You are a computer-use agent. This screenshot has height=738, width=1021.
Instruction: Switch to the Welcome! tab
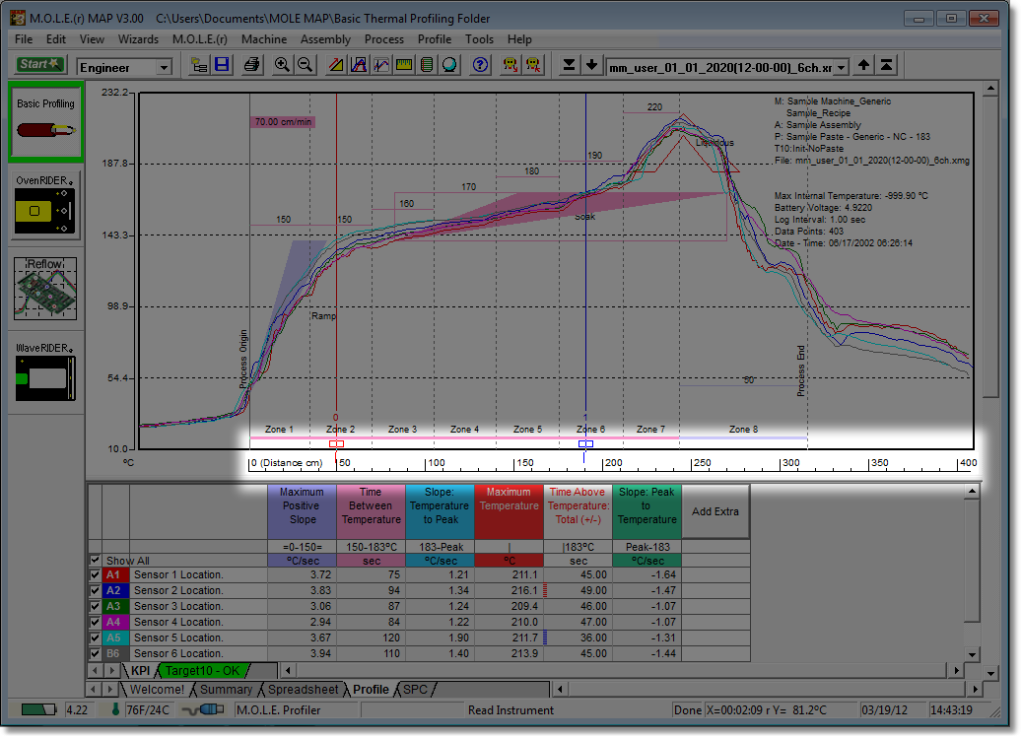coord(158,689)
